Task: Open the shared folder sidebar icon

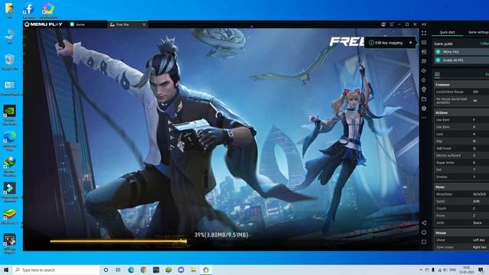Action: coord(424,99)
